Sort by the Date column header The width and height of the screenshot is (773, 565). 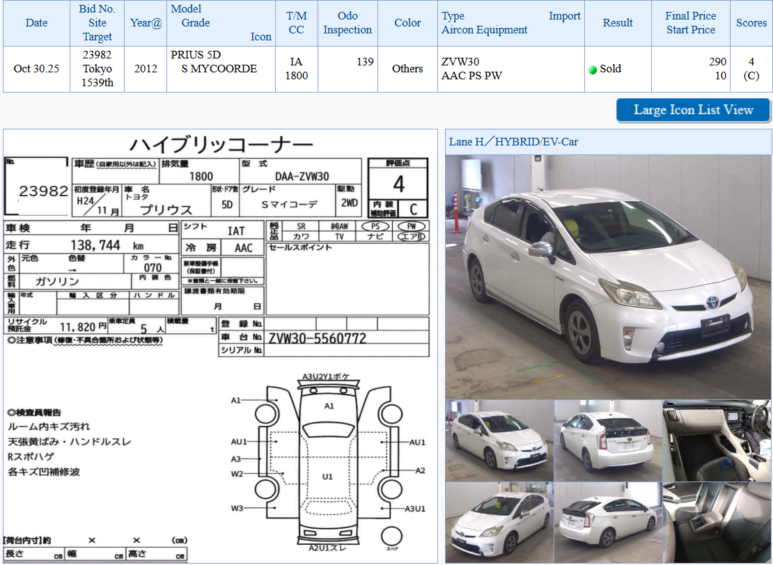36,23
